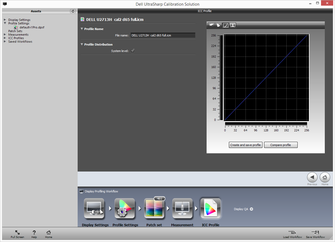Expand ICC Profiles in the Assets tree
Screen dimensions: 335x242
click(x=5, y=38)
